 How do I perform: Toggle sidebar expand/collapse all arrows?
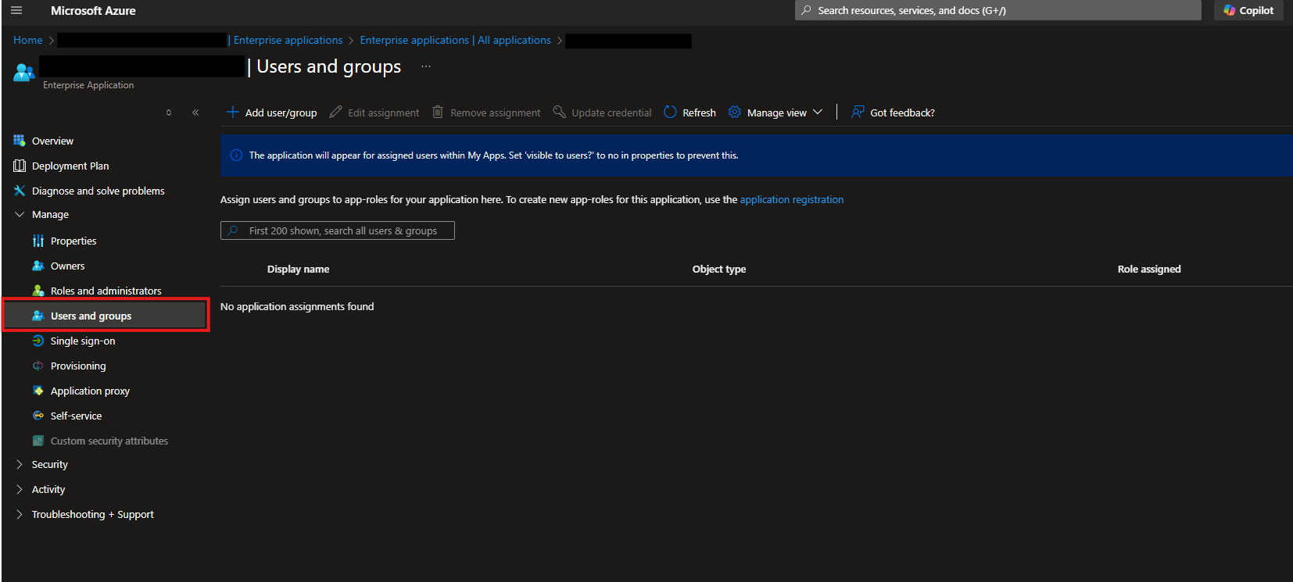click(x=169, y=112)
